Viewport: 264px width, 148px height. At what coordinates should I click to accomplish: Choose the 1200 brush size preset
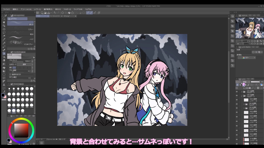point(9,111)
